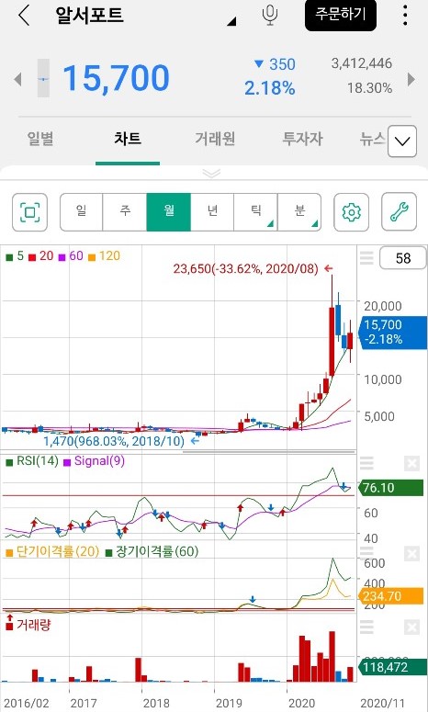Viewport: 428px width, 712px height.
Task: Switch to the 차트 tab
Action: [128, 139]
